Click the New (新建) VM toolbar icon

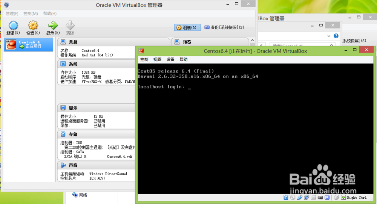click(13, 26)
